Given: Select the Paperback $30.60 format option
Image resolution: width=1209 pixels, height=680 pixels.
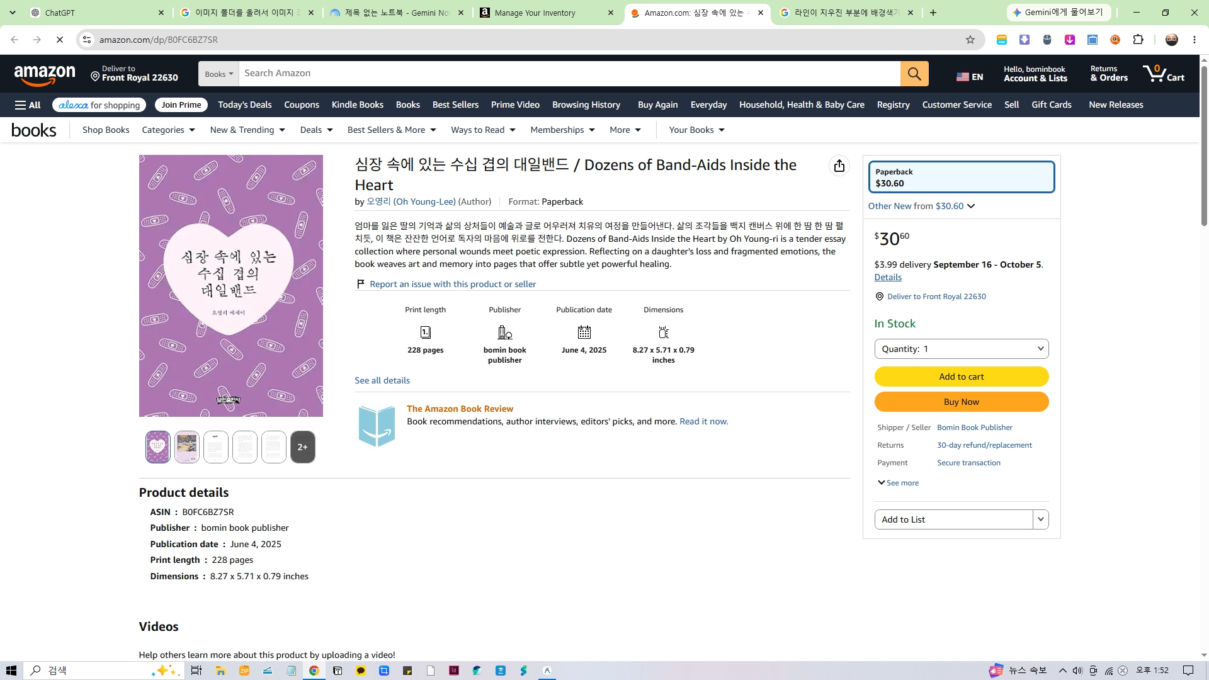Looking at the screenshot, I should 962,177.
